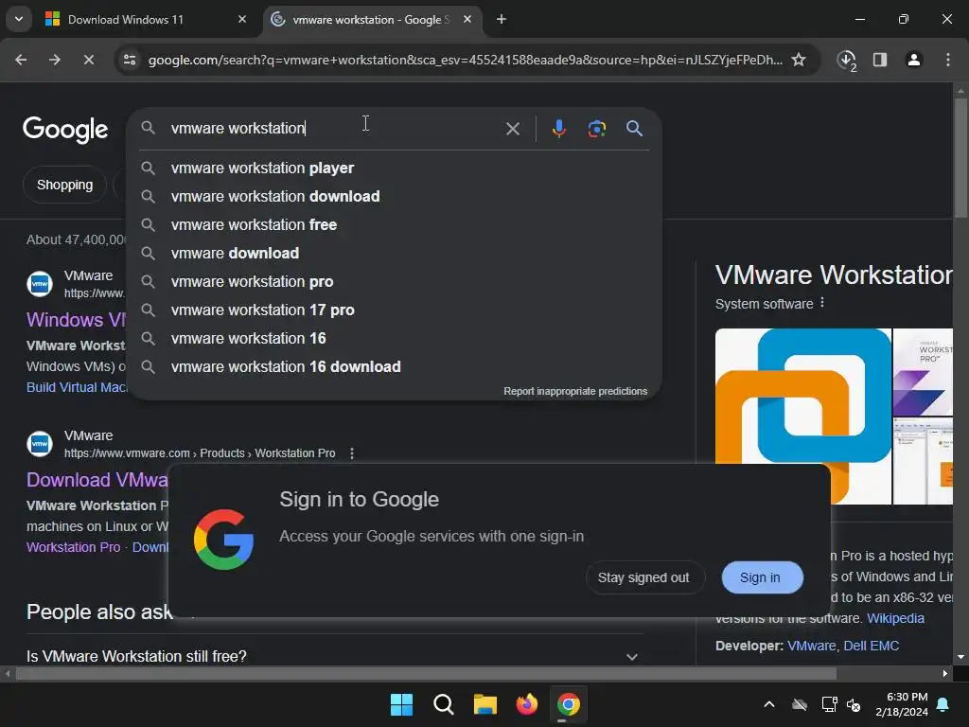Open the Wikipedia link

(895, 618)
